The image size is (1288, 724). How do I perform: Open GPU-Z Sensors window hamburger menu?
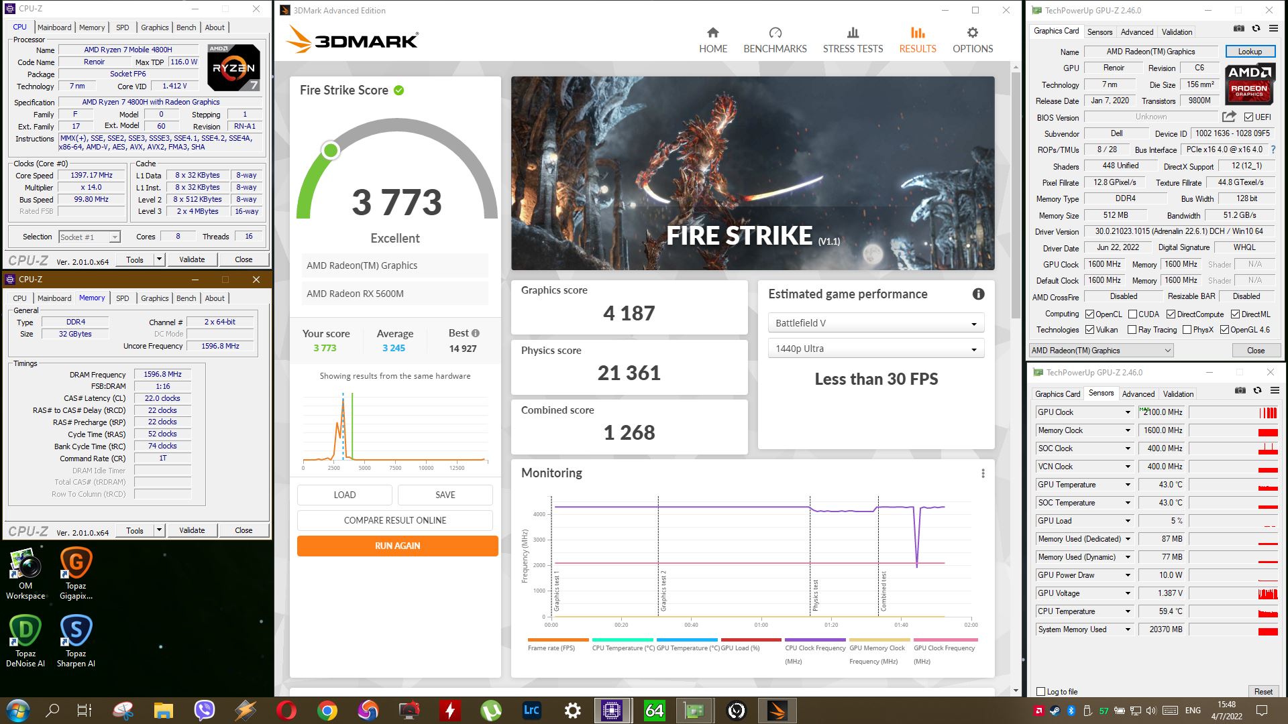pos(1275,390)
